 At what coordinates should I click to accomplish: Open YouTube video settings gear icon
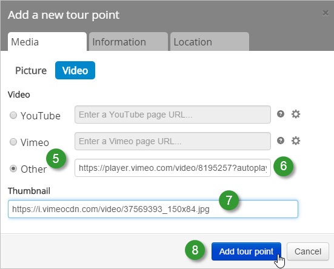tap(296, 114)
